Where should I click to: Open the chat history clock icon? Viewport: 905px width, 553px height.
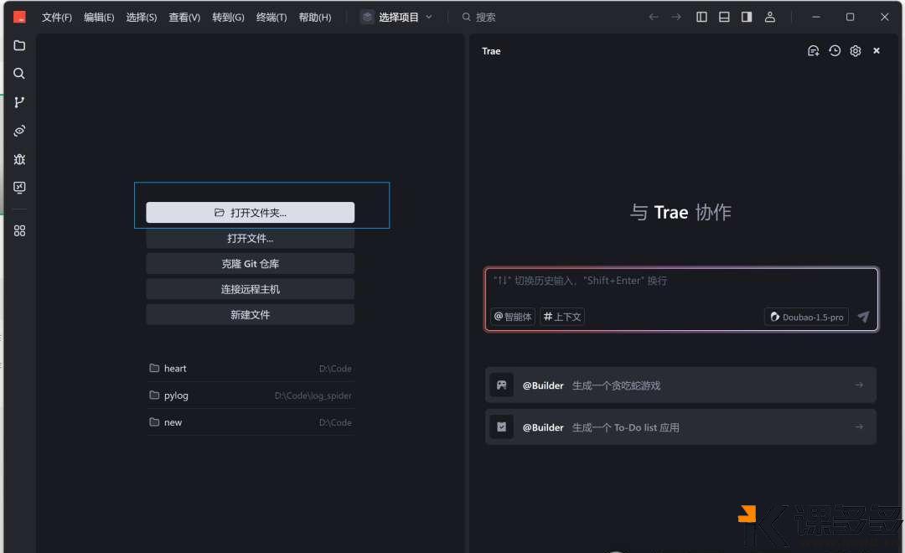click(835, 50)
